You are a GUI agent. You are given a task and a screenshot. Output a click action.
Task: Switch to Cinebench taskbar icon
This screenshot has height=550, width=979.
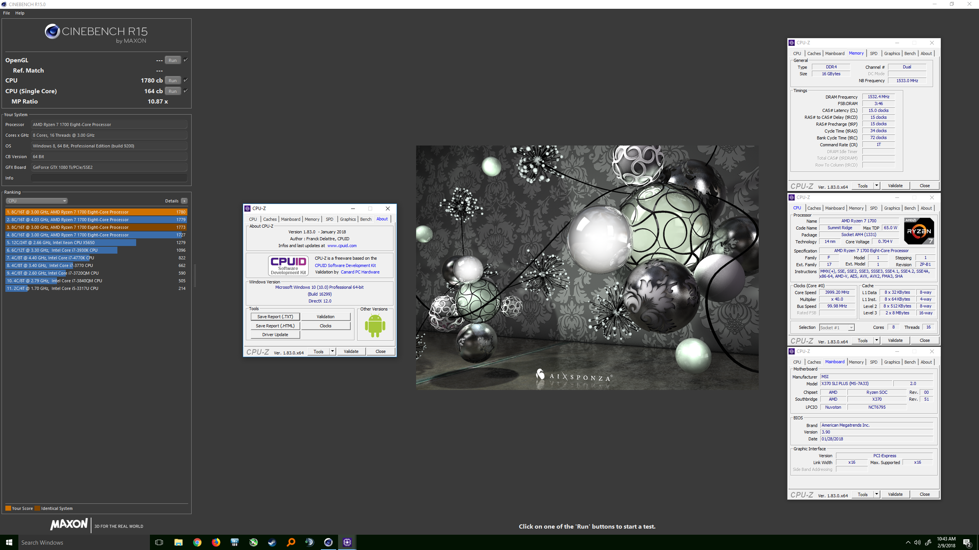328,542
